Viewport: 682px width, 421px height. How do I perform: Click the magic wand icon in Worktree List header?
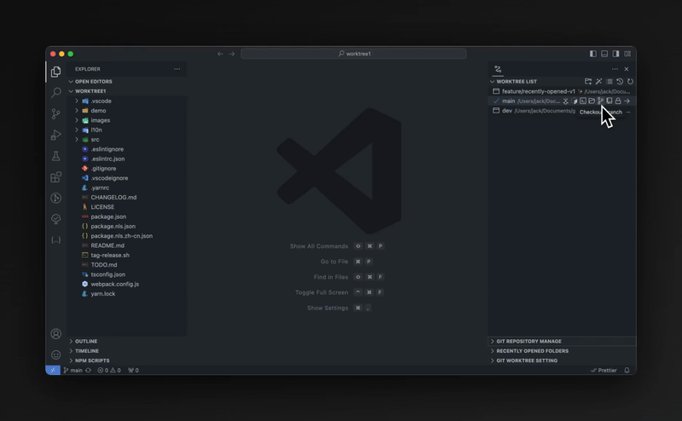(x=599, y=81)
